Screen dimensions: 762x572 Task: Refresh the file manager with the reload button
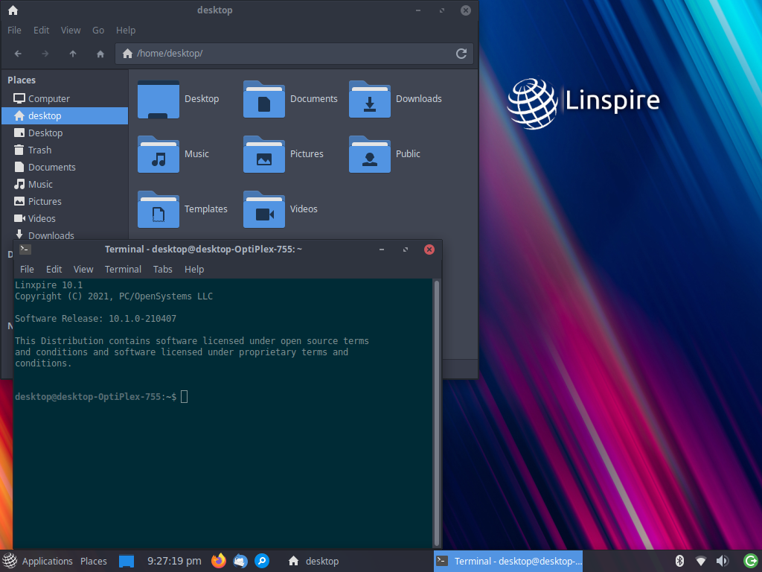[461, 53]
